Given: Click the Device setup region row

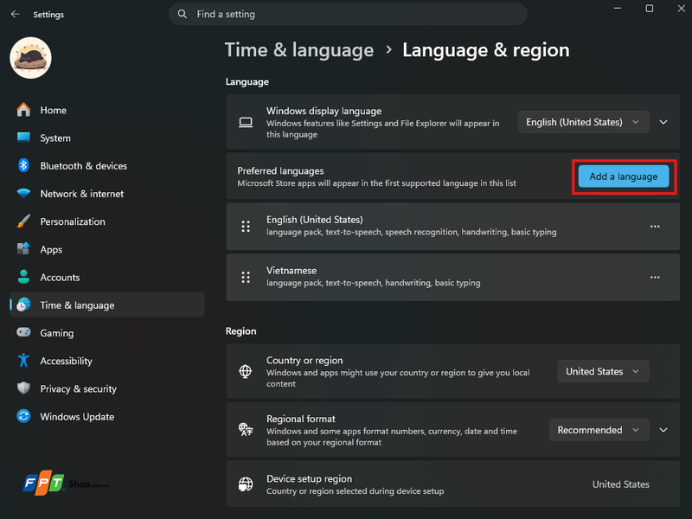Looking at the screenshot, I should [452, 484].
